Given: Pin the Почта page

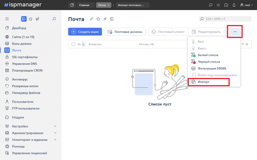Looking at the screenshot, I should click(105, 19).
